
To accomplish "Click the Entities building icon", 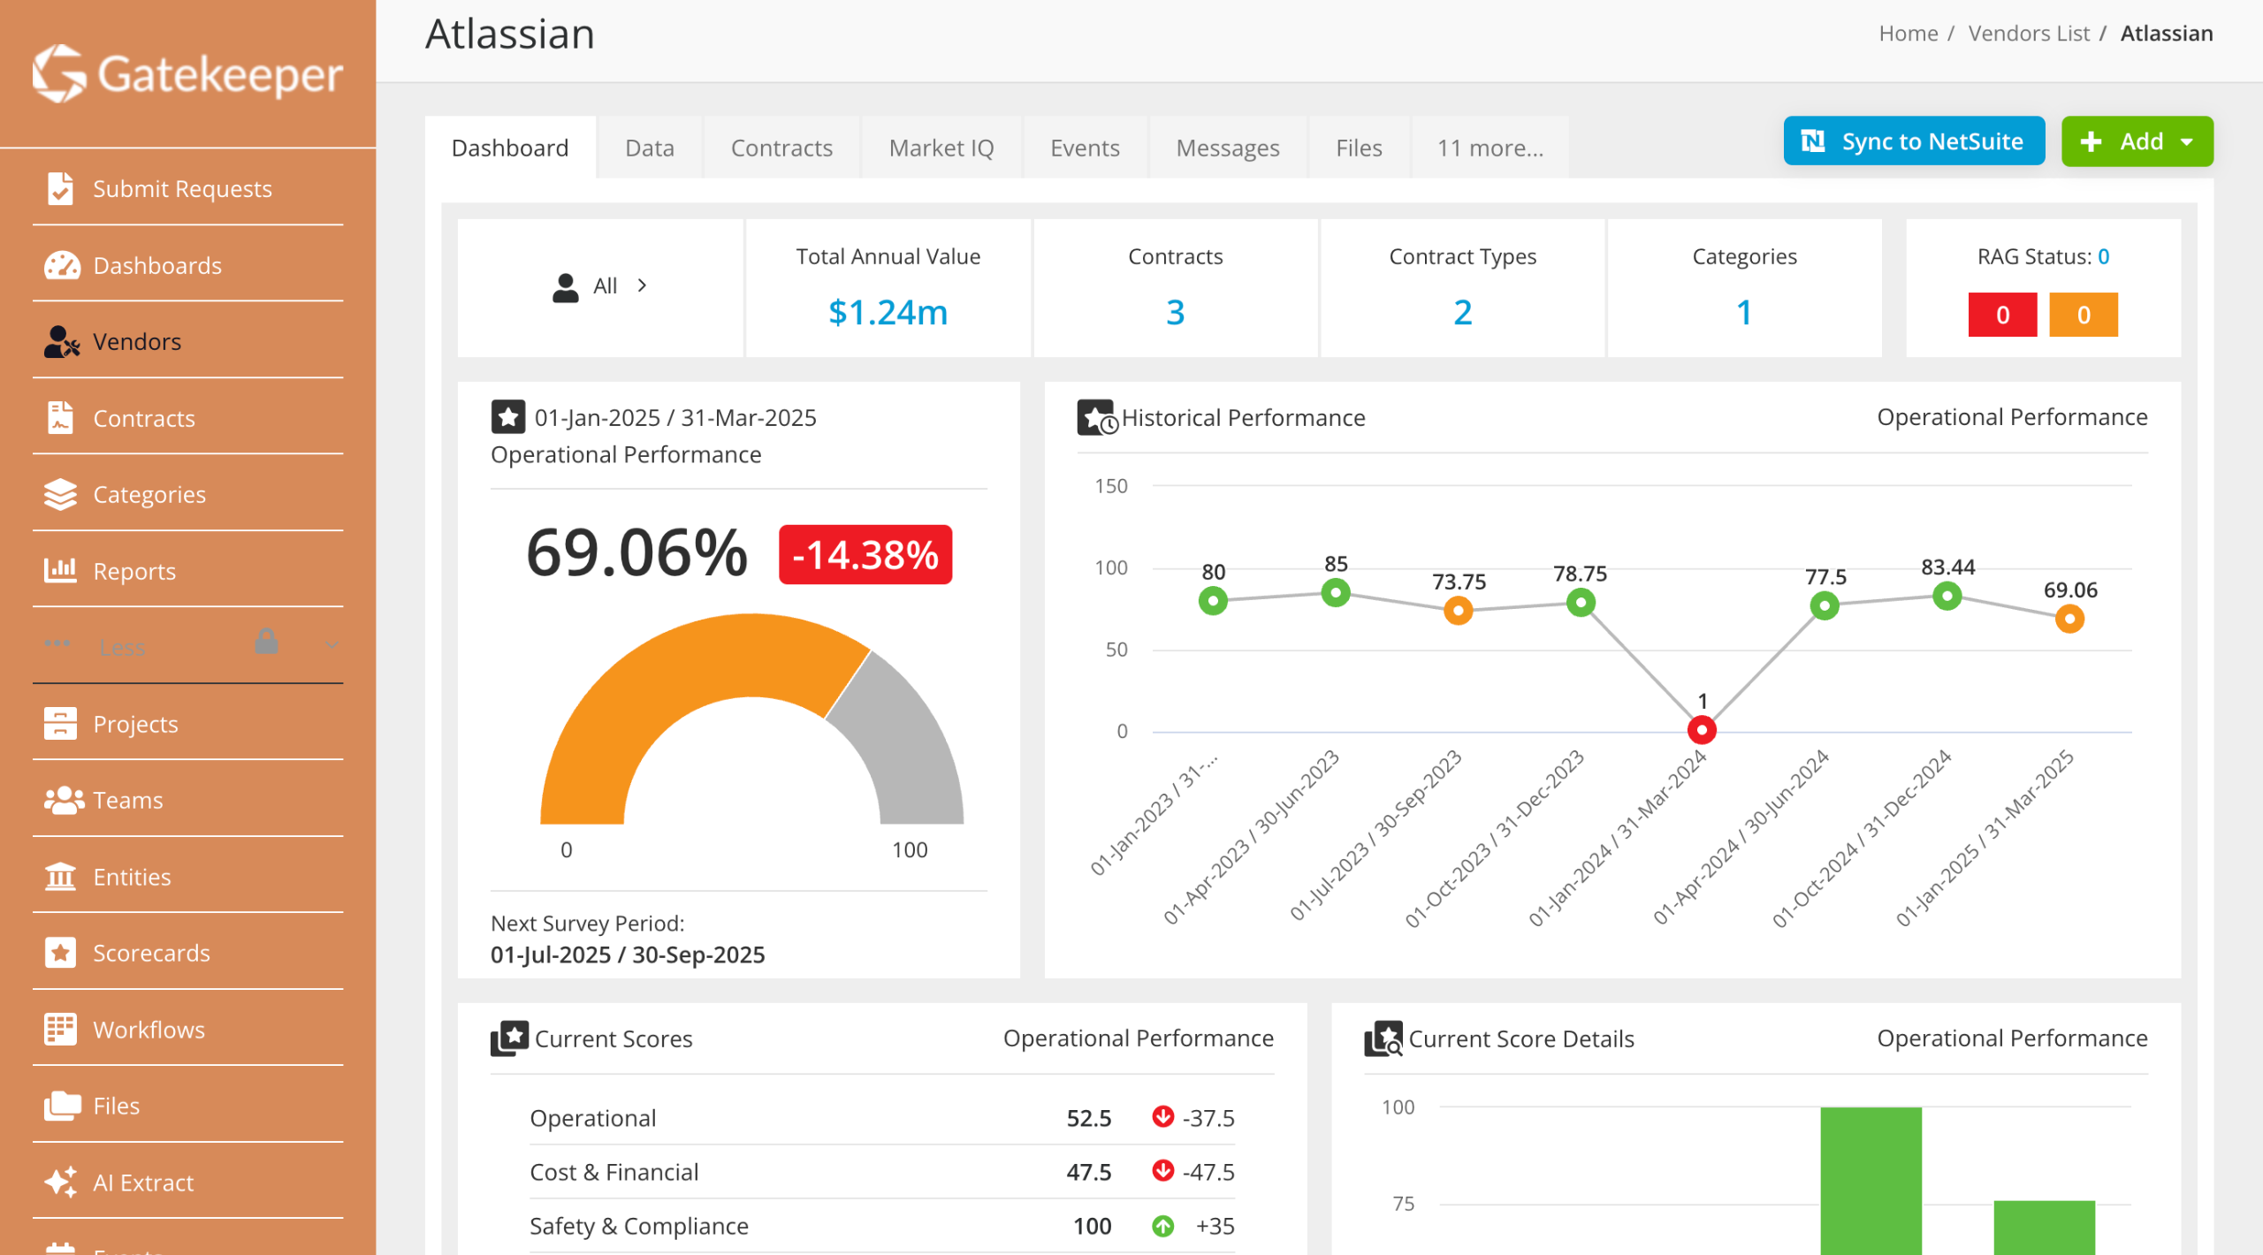I will pyautogui.click(x=60, y=877).
